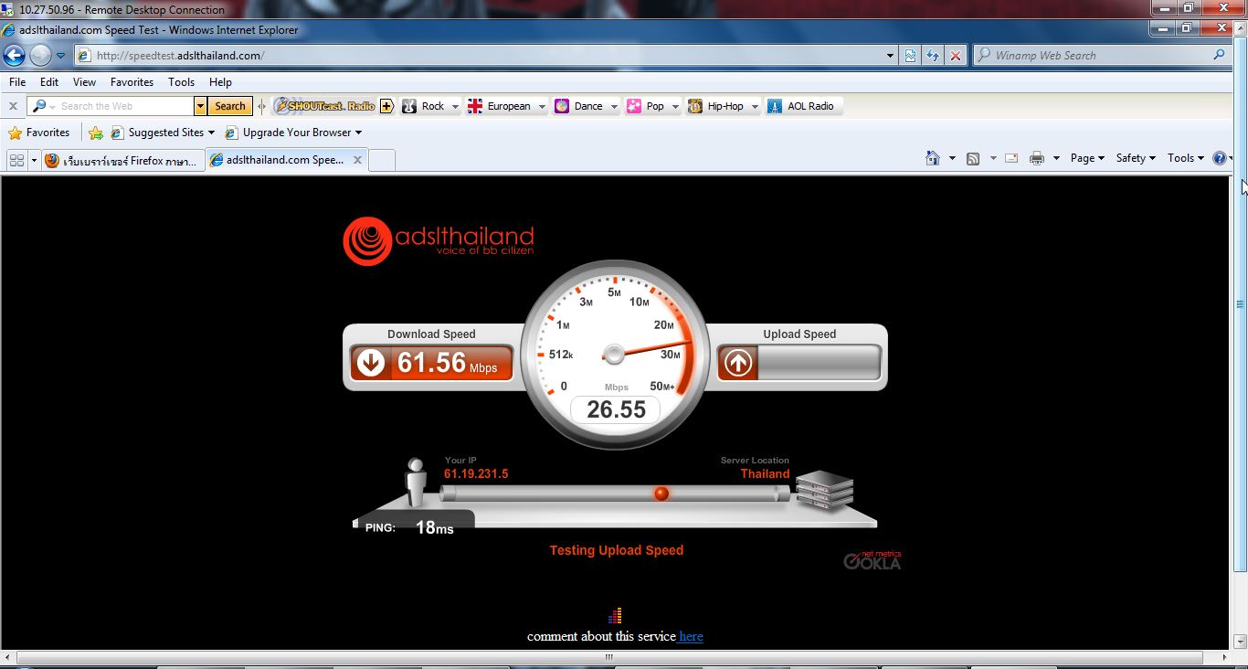Click the Home icon in the command bar
1248x669 pixels.
(933, 158)
